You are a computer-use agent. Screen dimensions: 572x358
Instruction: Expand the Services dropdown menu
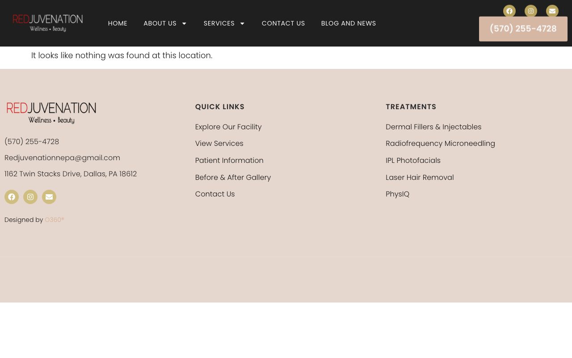pos(224,23)
